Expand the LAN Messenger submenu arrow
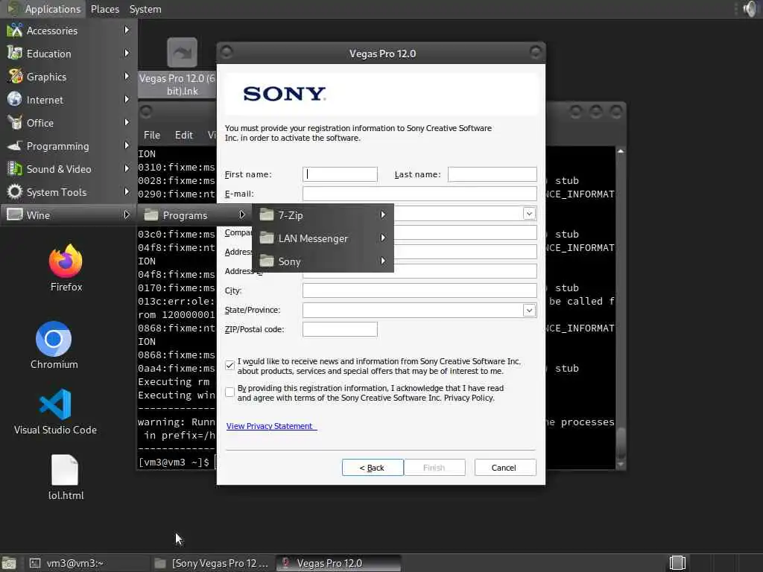This screenshot has width=763, height=572. click(383, 238)
